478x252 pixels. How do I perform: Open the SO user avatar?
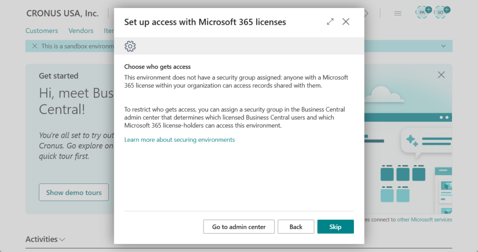(x=441, y=13)
